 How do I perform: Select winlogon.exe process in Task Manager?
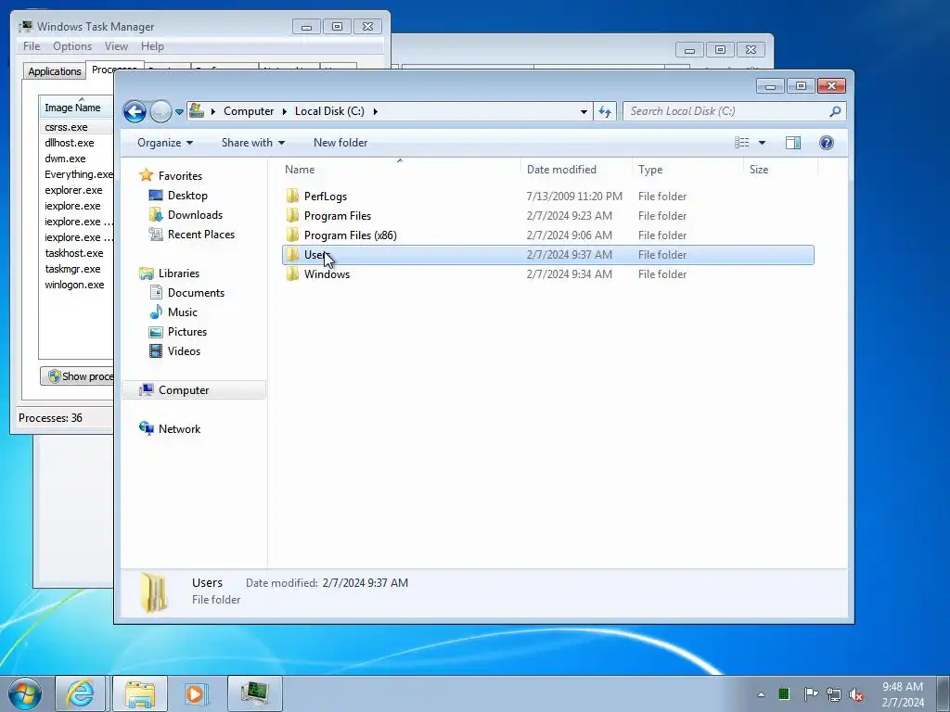click(74, 285)
